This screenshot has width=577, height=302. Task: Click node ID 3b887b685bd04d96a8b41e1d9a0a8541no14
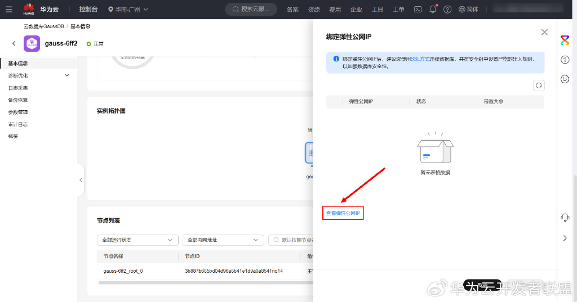[234, 271]
